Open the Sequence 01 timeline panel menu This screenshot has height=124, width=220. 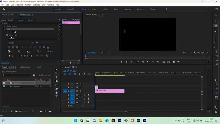click(x=76, y=67)
